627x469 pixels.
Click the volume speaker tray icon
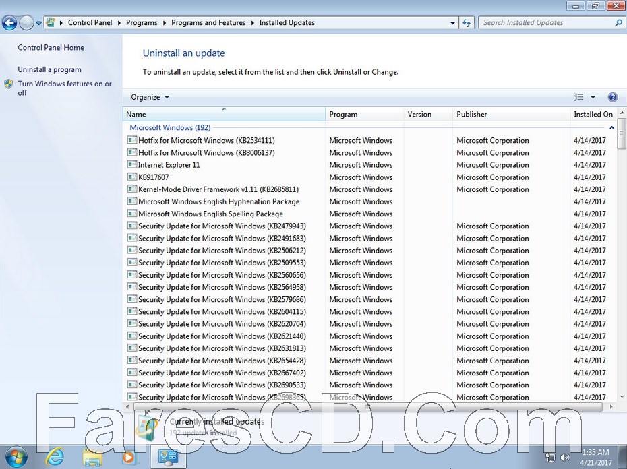pyautogui.click(x=564, y=458)
